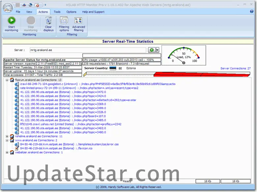Select the crawl-66-249-71-104.googlebot connection row
Viewport: 257px width, 192px height.
point(98,84)
